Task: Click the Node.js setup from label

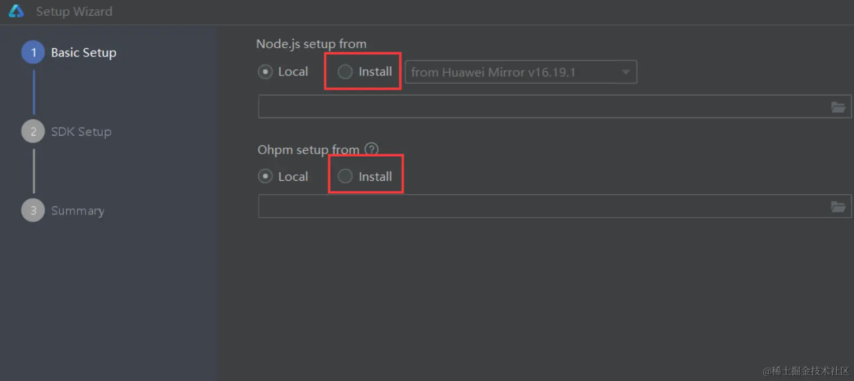Action: pos(311,44)
